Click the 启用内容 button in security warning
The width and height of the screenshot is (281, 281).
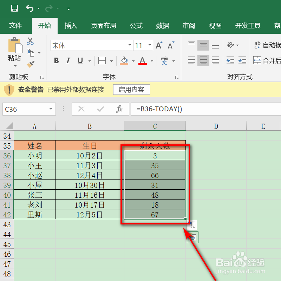(131, 90)
